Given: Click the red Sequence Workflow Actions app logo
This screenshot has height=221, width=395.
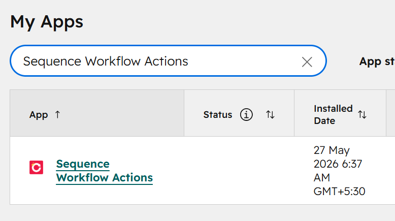Looking at the screenshot, I should pos(36,167).
